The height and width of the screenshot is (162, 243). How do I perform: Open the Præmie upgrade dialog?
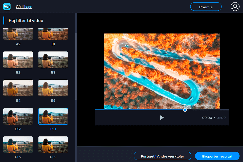coord(206,7)
